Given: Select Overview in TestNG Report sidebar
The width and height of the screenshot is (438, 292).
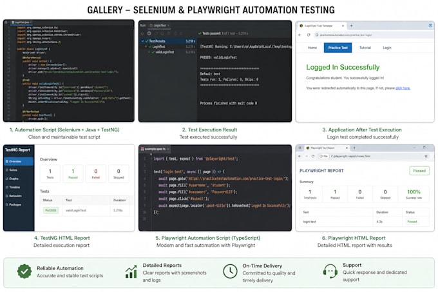Looking at the screenshot, I should (x=19, y=162).
